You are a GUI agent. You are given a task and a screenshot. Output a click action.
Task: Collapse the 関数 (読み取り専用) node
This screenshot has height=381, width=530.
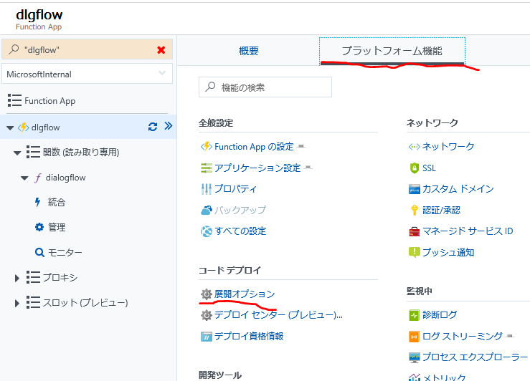point(17,153)
